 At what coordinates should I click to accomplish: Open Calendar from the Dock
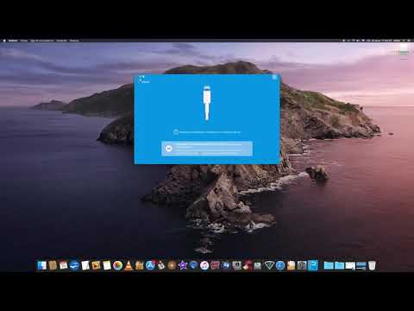63,265
